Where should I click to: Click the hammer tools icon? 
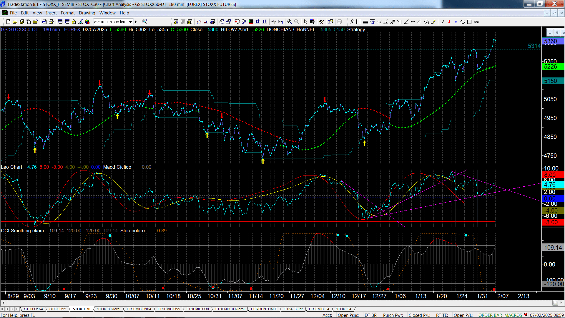(x=321, y=22)
